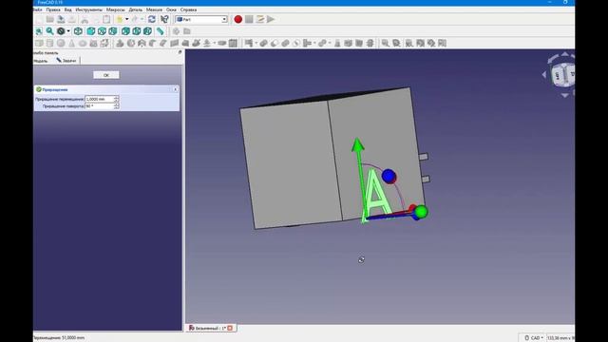Open the Part workbench selector dropdown
608x342 pixels.
click(x=200, y=19)
